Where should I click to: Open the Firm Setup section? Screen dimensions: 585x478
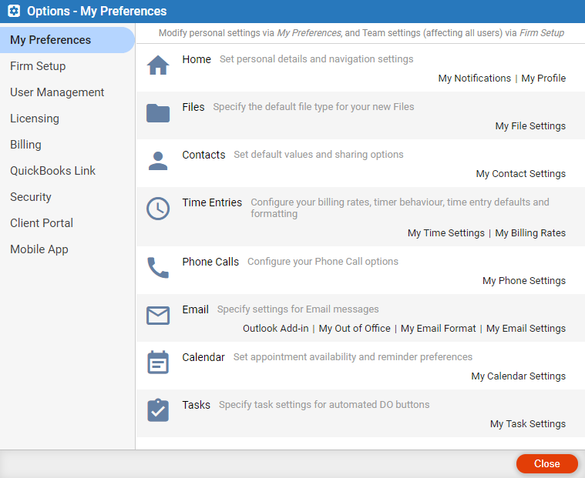(38, 66)
